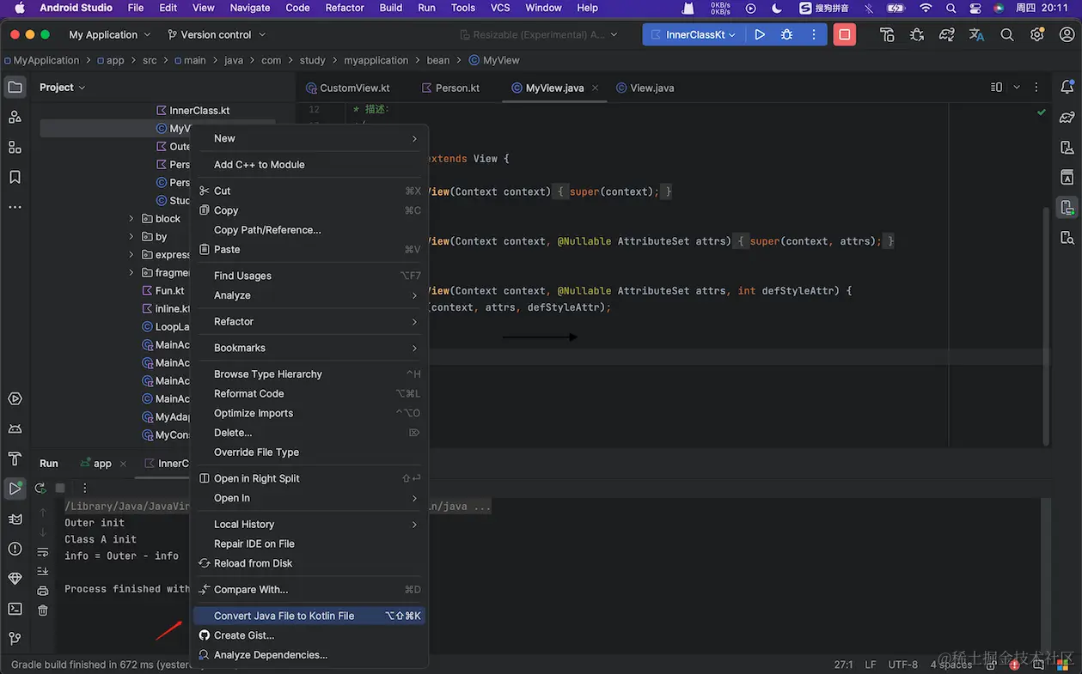Toggle soft-wrap in Run console

(x=43, y=552)
